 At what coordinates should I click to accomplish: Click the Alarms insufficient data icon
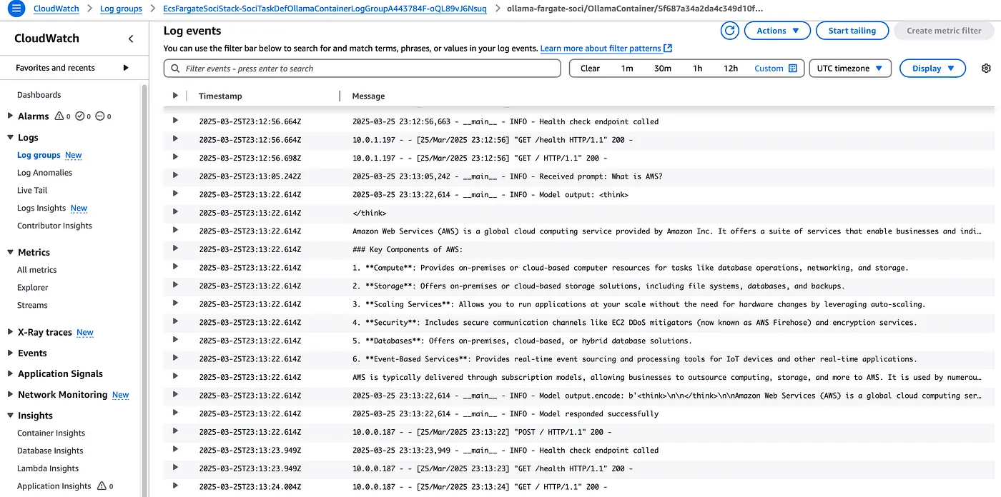(x=99, y=116)
